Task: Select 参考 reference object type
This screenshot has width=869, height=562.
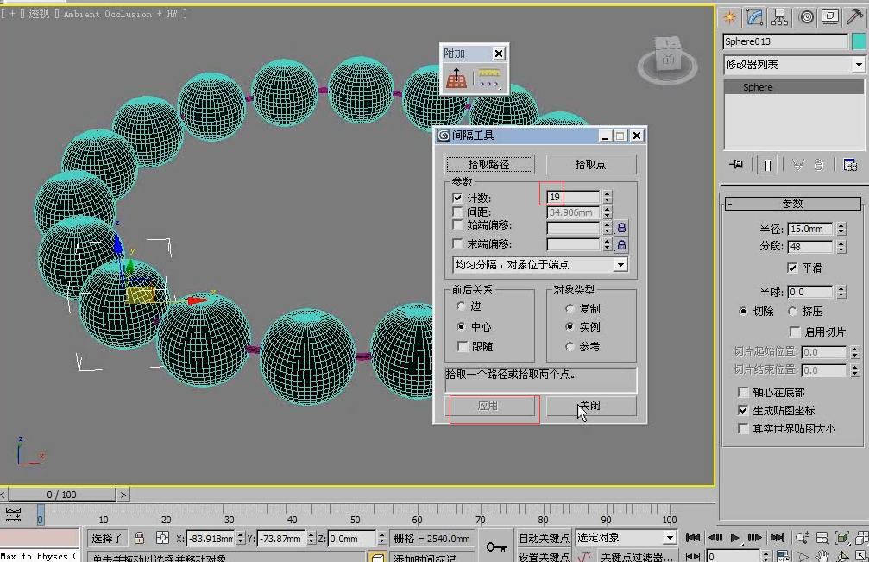Action: [x=570, y=346]
